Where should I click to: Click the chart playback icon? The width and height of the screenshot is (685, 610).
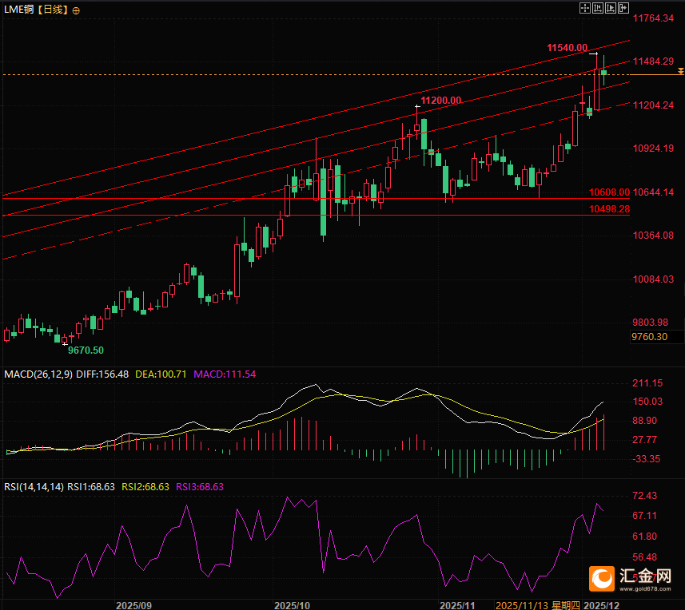coord(611,7)
